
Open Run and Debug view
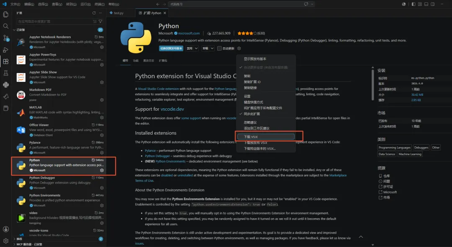point(5,50)
